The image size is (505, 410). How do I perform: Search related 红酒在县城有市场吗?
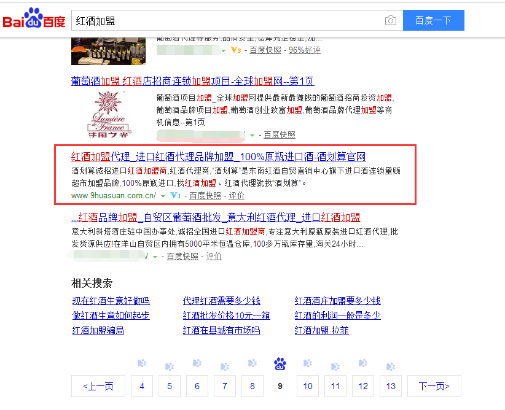tap(222, 330)
